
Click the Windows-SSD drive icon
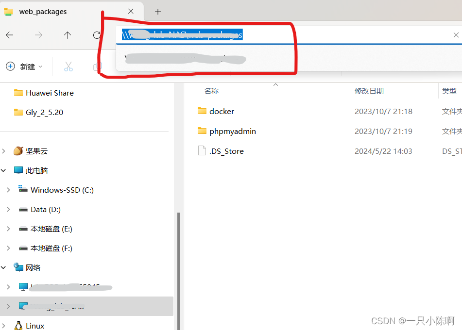(x=23, y=189)
